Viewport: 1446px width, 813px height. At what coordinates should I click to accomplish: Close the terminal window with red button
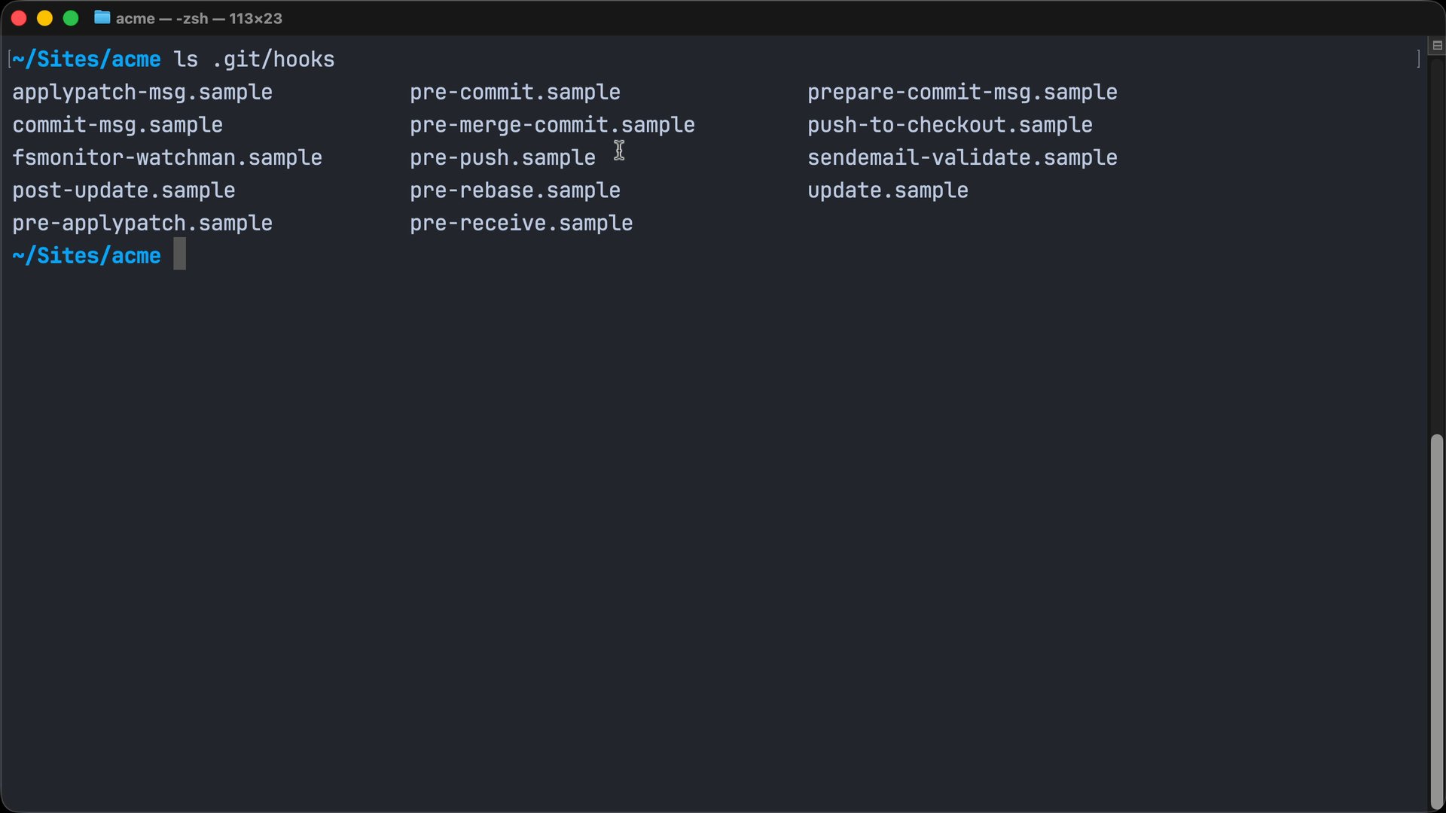click(x=19, y=18)
